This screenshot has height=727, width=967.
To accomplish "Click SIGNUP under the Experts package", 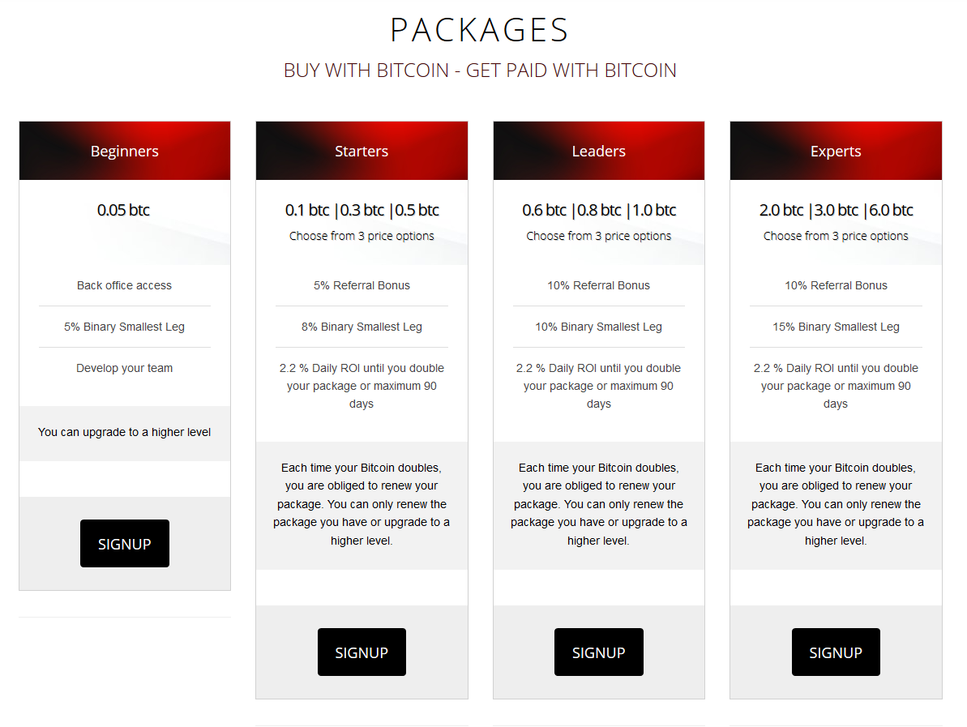I will (836, 652).
